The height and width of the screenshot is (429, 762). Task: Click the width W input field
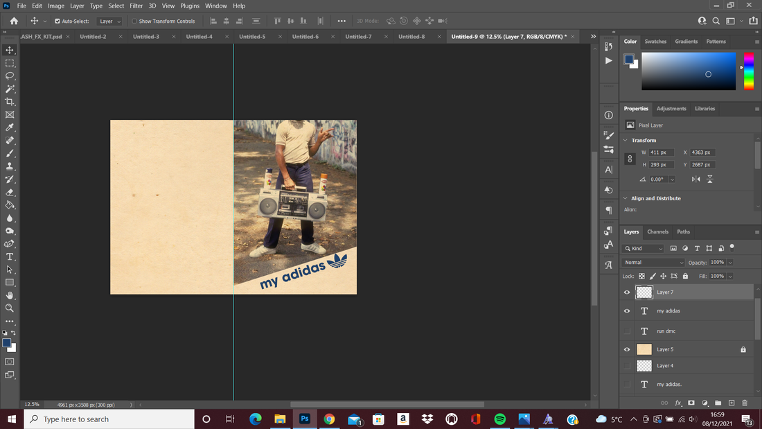[662, 152]
